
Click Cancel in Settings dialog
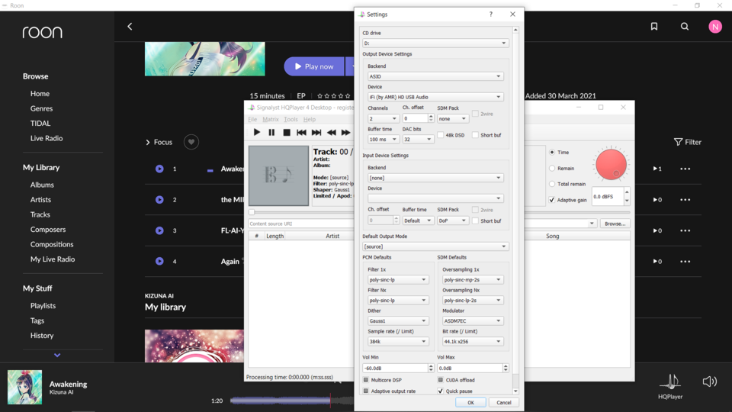(x=504, y=403)
